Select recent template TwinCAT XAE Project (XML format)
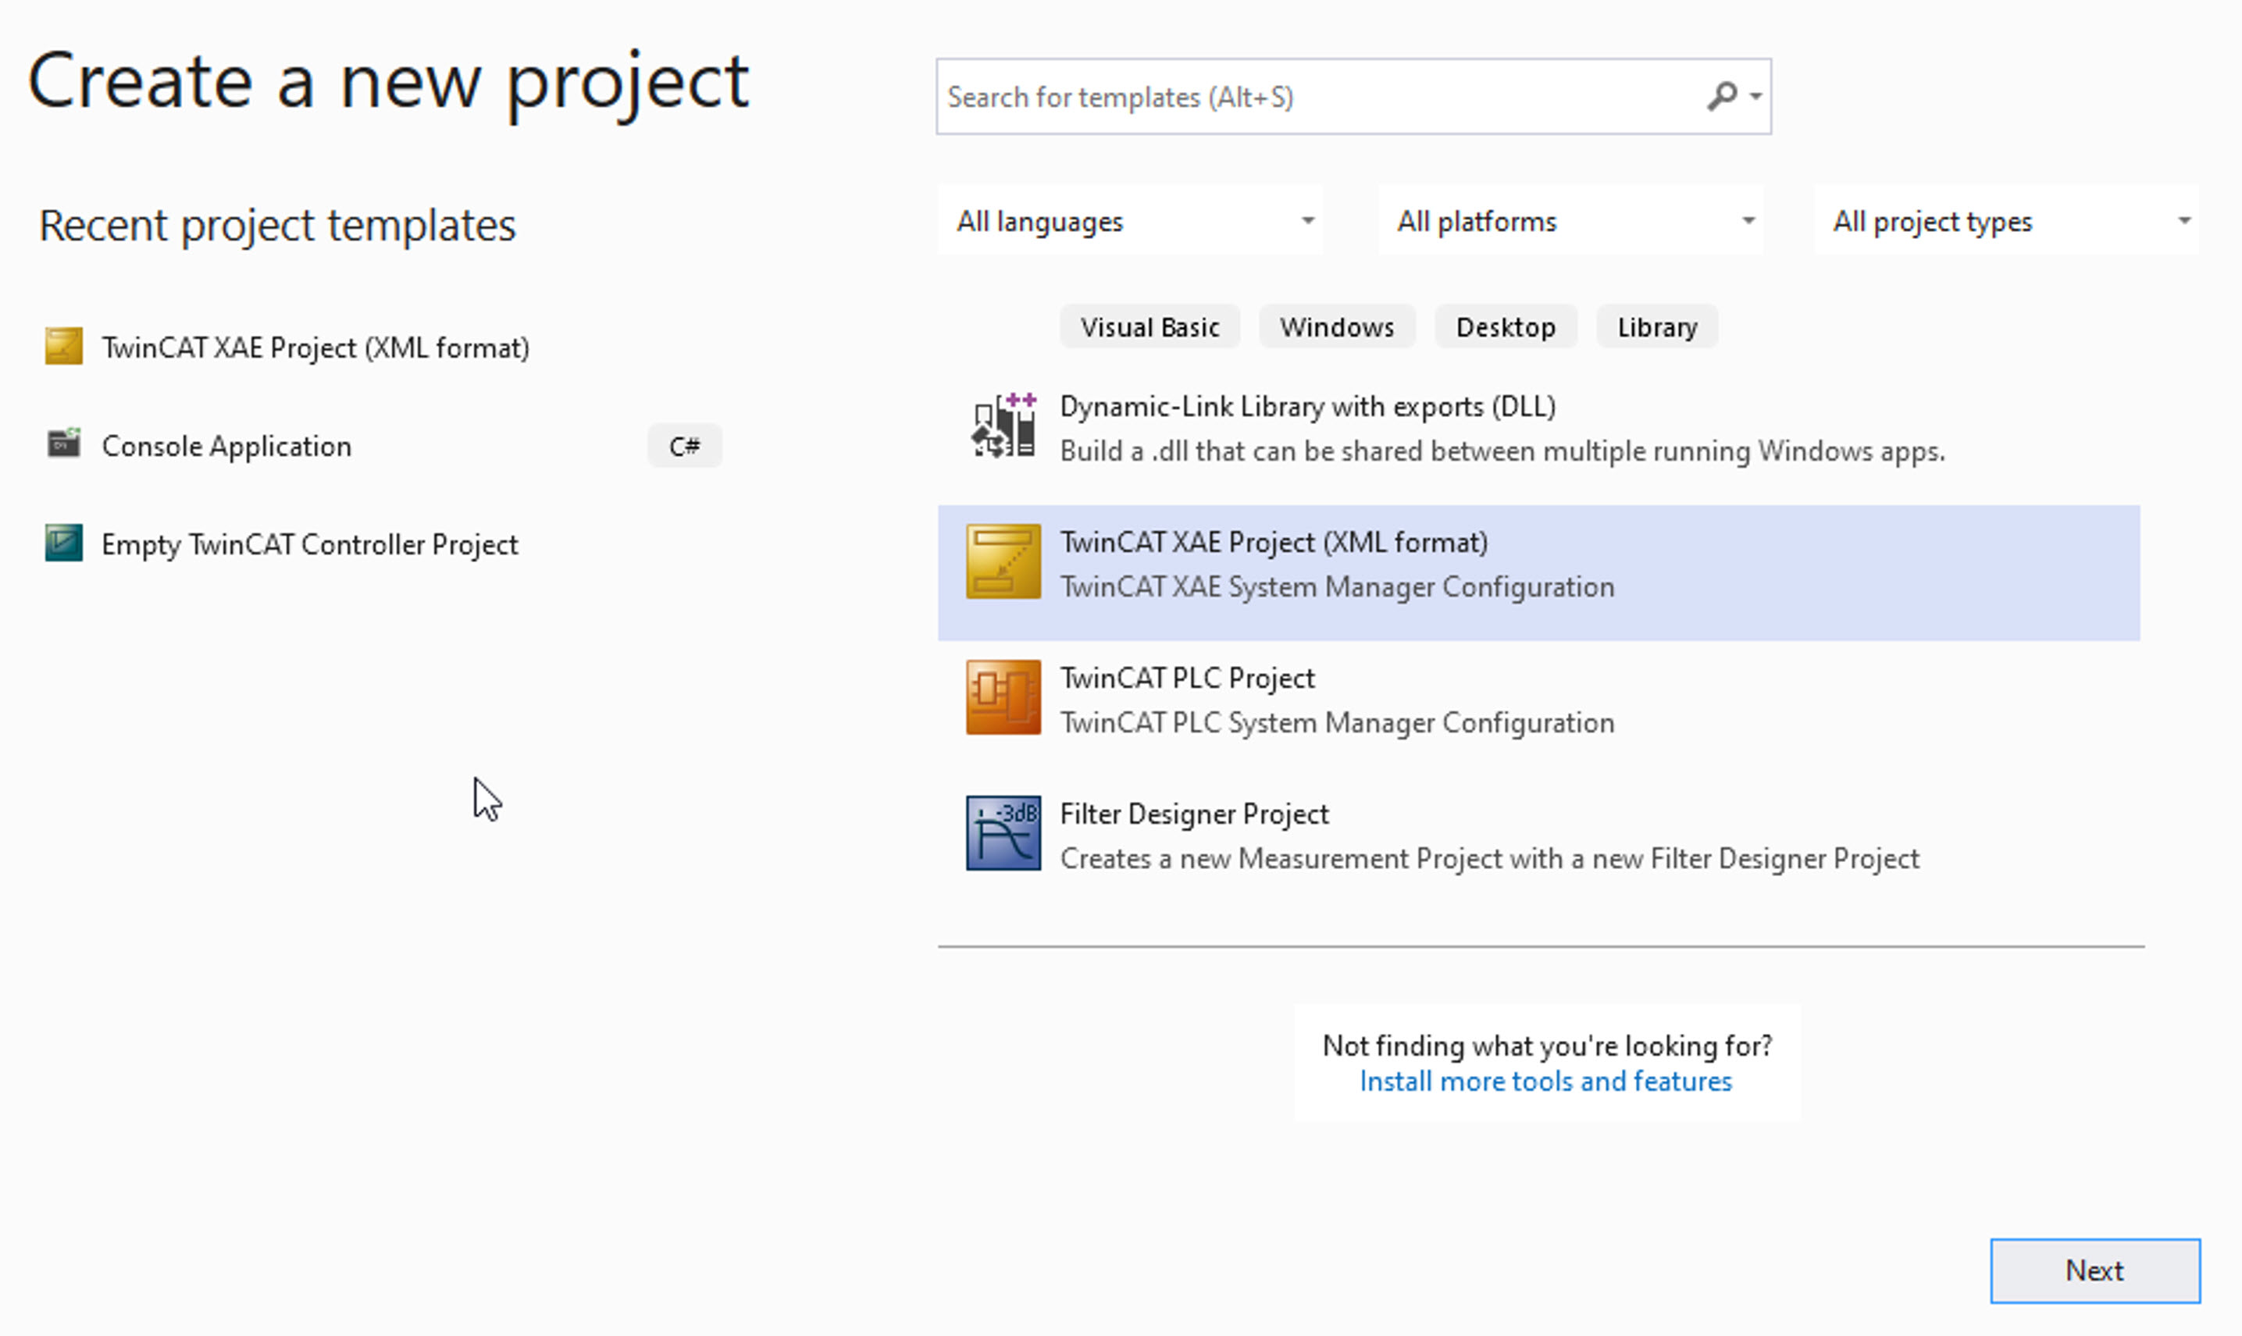This screenshot has height=1336, width=2242. (315, 347)
